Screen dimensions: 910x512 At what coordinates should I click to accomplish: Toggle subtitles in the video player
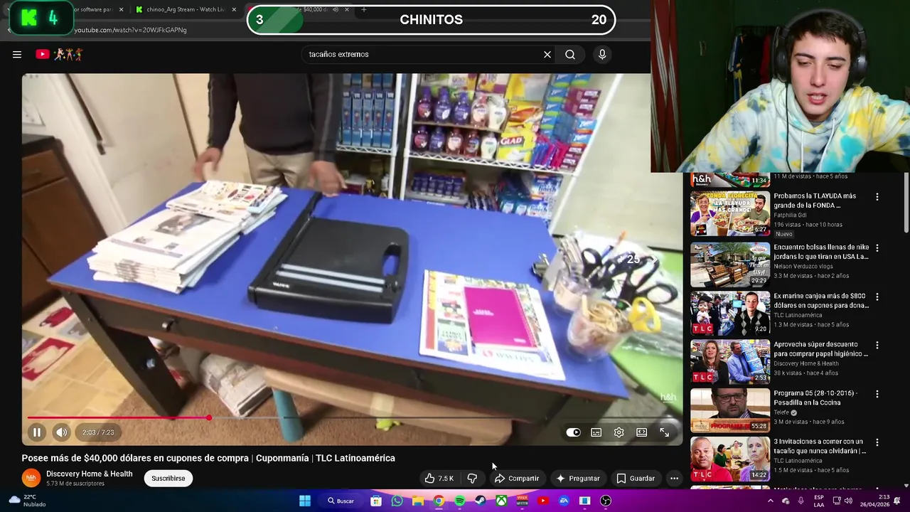596,432
